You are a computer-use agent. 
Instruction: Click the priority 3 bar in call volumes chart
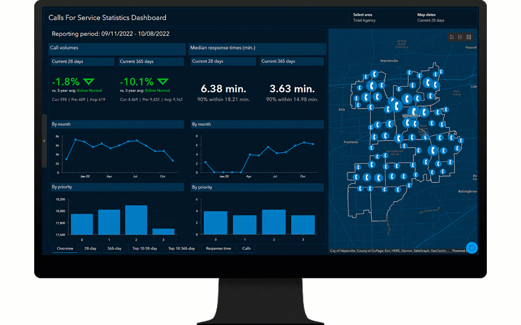click(x=163, y=232)
